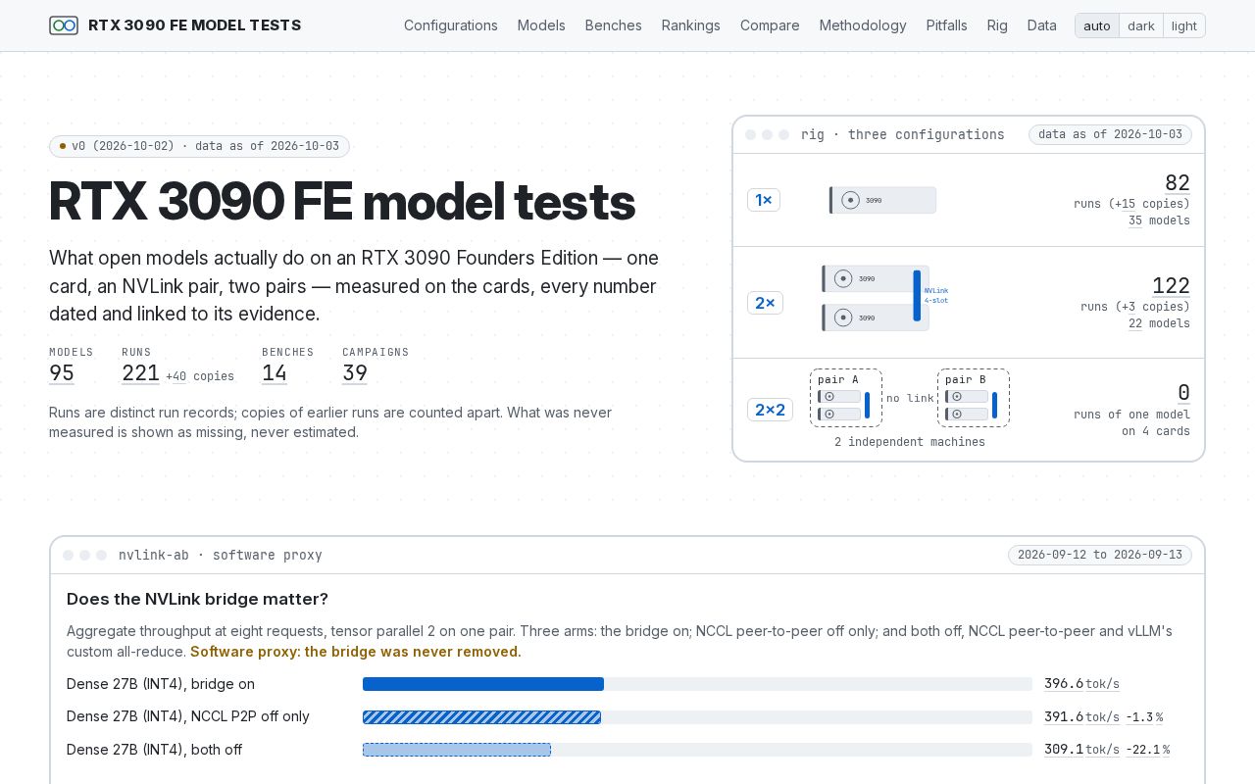Viewport: 1255px width, 784px height.
Task: Click the 396.6 tok/s value
Action: [x=1081, y=684]
